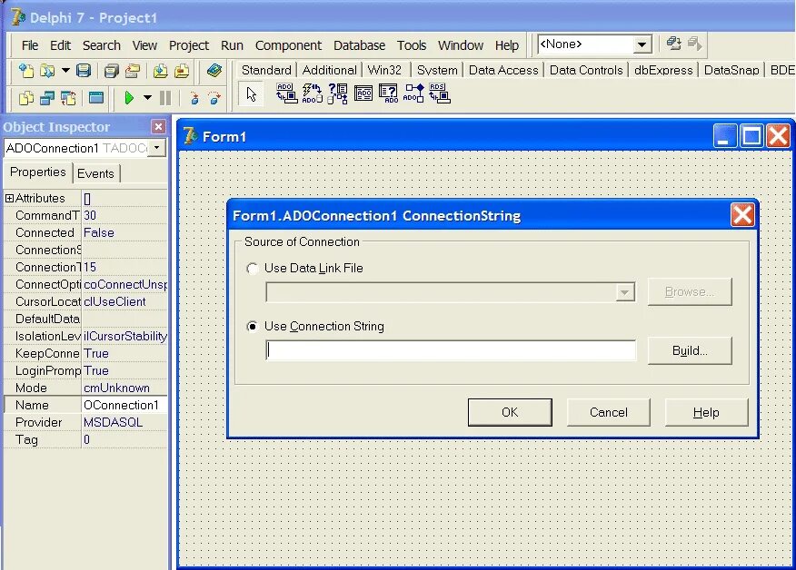The height and width of the screenshot is (570, 796).
Task: Click the Add File to Project icon
Action: coord(161,71)
